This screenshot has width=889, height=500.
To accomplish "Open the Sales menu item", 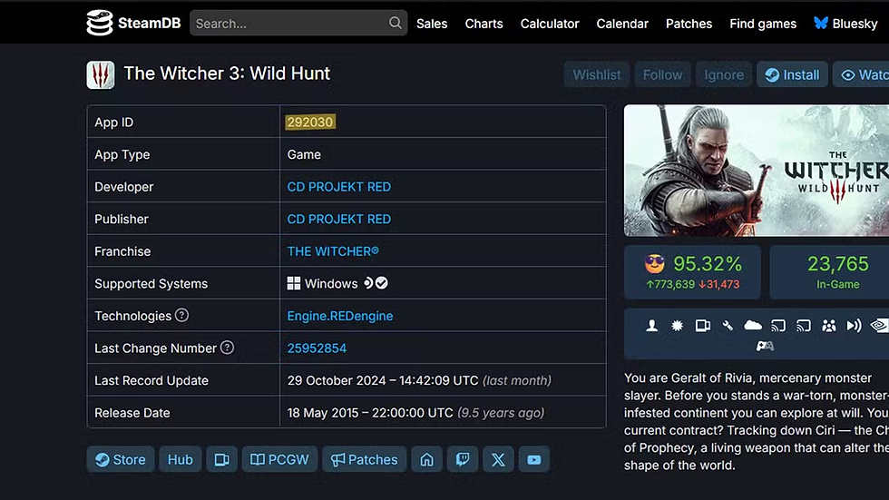I will pos(432,24).
